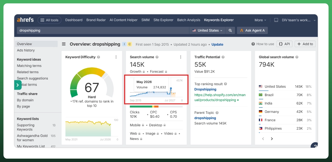Open Search volume three-dot menu
This screenshot has height=162, width=332.
pos(181,57)
